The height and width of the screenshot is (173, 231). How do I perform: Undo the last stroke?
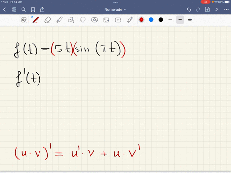(x=189, y=10)
